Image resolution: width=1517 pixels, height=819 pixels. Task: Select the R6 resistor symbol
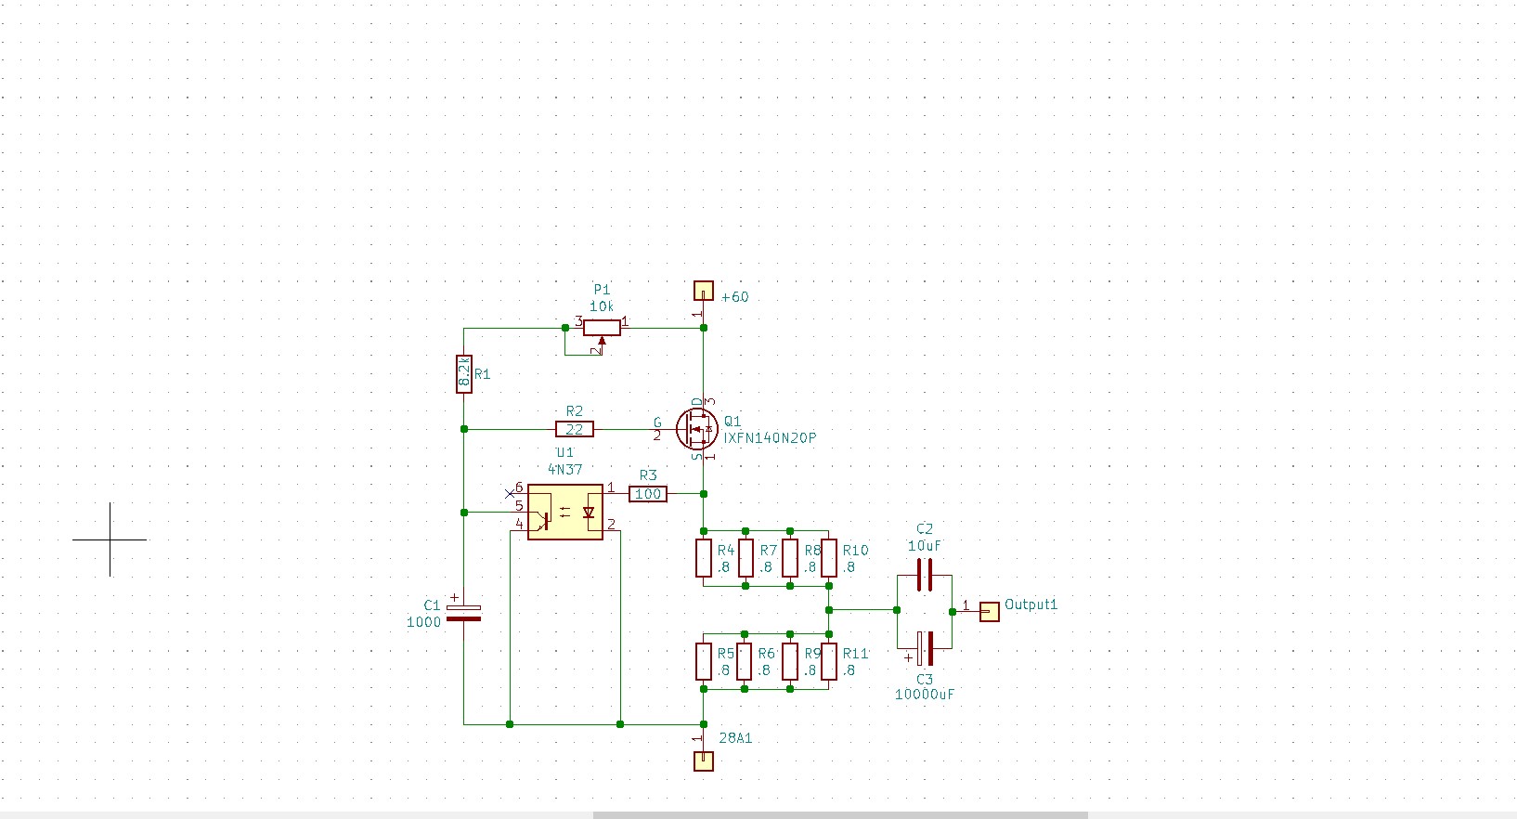click(x=745, y=661)
